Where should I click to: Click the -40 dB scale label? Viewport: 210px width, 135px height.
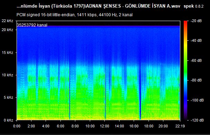pos(196,40)
